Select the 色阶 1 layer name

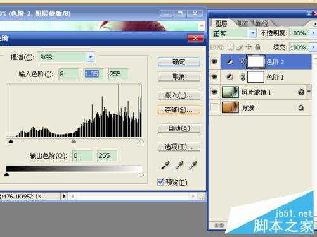(275, 77)
